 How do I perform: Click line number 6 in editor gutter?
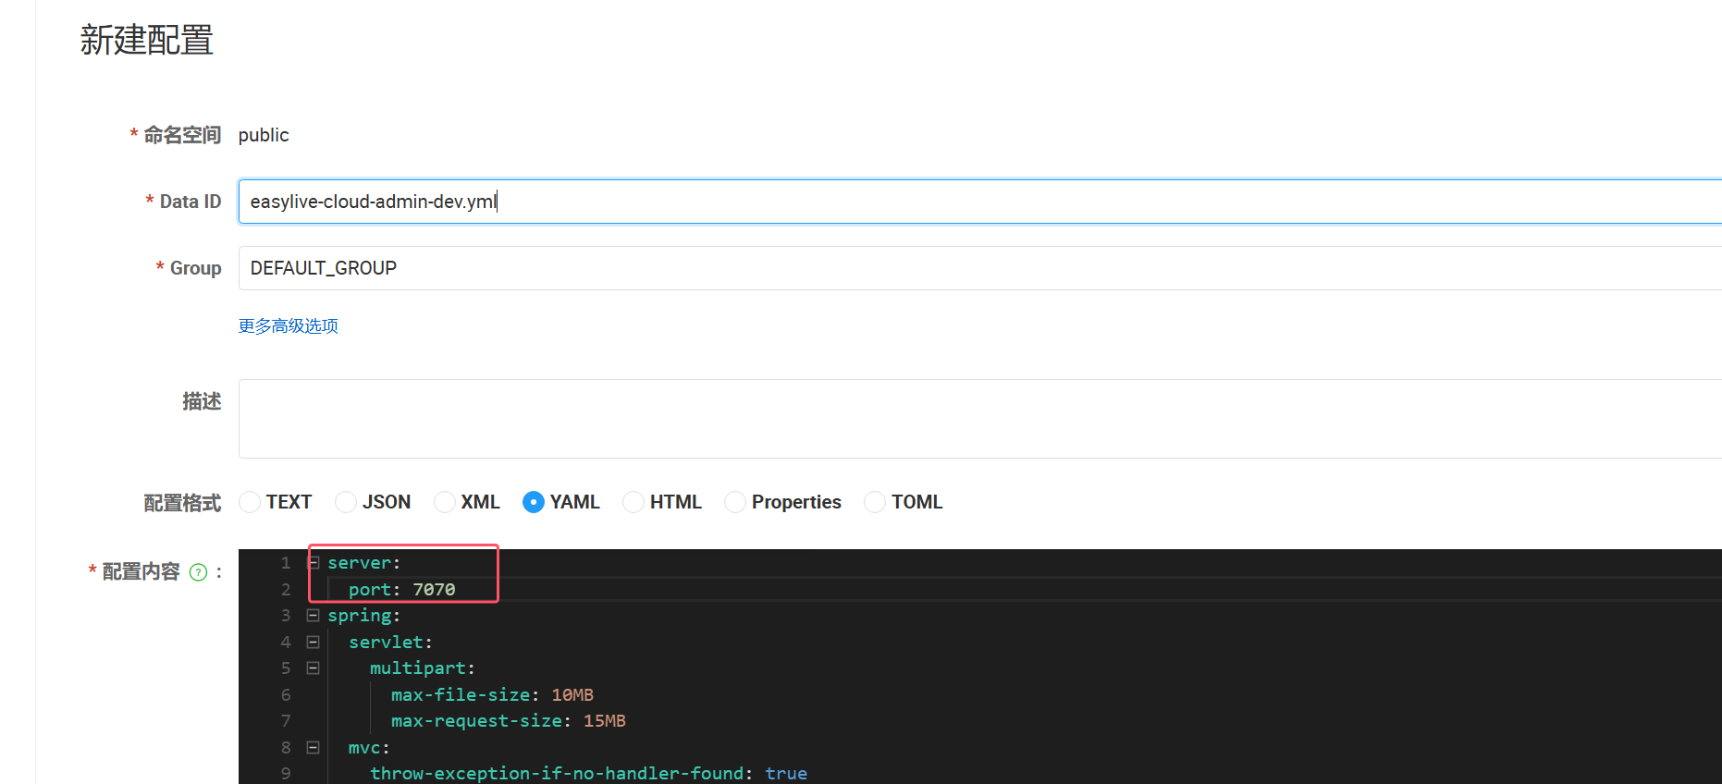286,694
